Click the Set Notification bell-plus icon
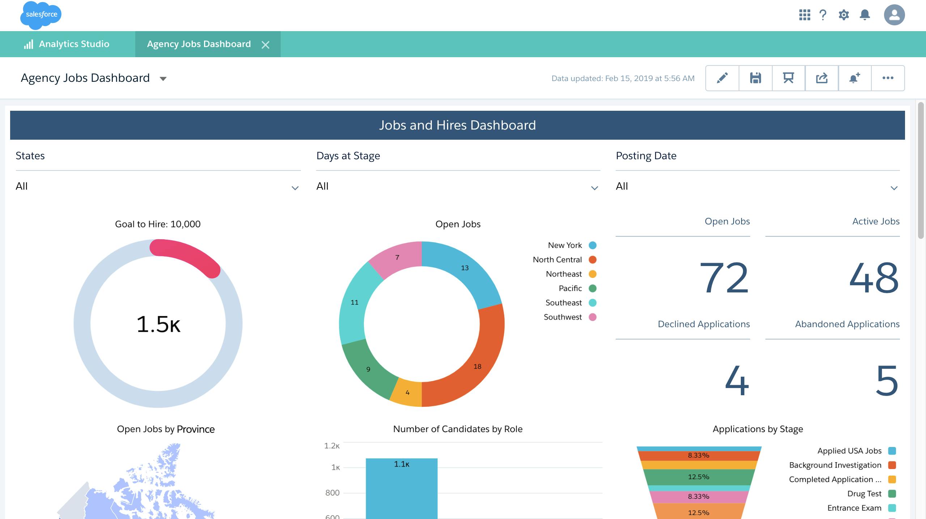Viewport: 926px width, 519px height. [854, 78]
